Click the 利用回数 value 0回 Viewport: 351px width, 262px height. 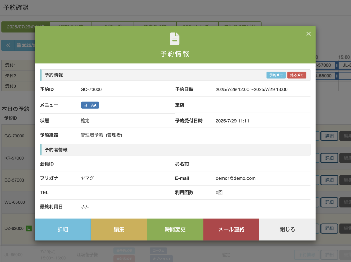[x=219, y=192]
